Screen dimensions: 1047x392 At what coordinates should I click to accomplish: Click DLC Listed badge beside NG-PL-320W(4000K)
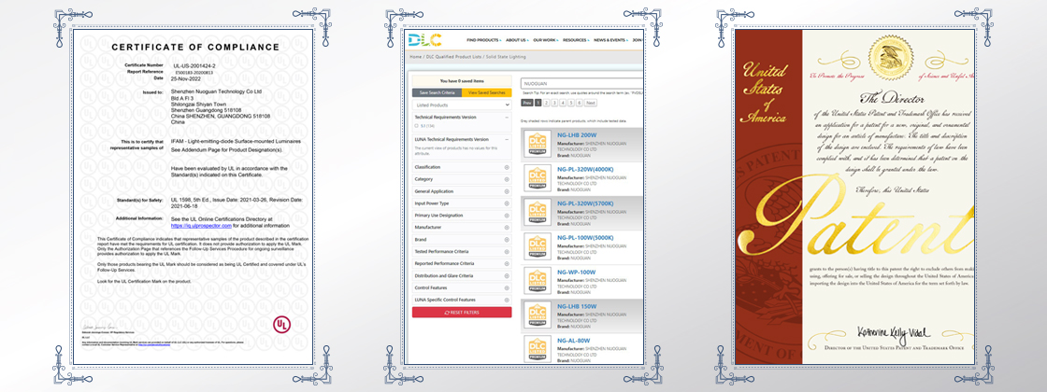(538, 178)
